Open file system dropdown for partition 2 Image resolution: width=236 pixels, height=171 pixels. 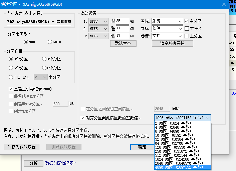(x=98, y=29)
